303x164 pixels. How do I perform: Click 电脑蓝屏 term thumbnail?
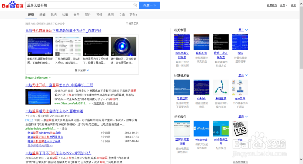pyautogui.click(x=182, y=87)
